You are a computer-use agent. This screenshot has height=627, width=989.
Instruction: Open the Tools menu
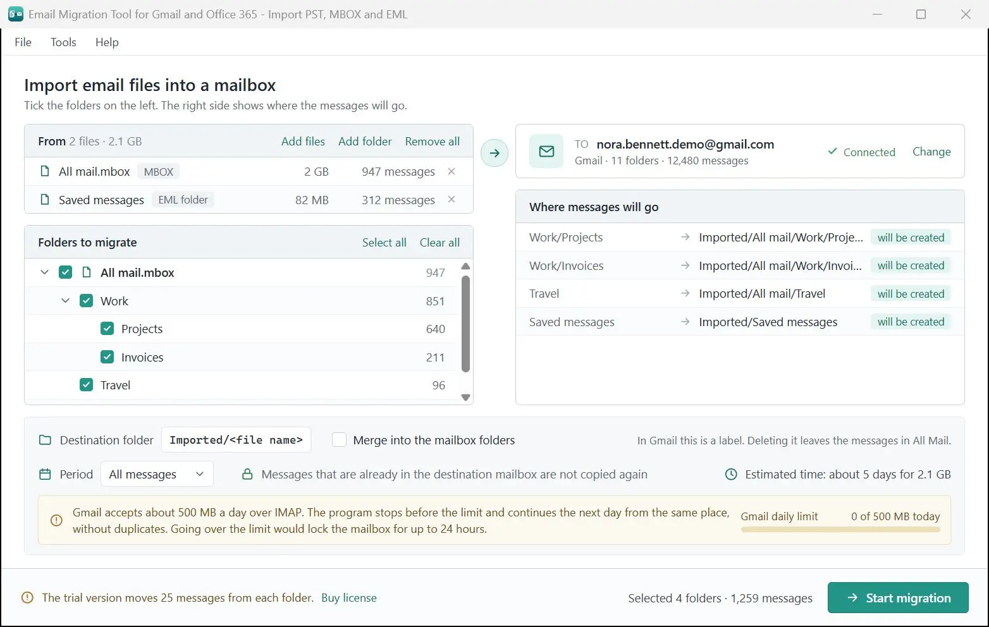63,42
